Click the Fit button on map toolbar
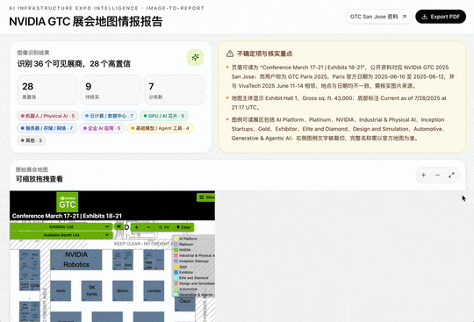 coord(164,227)
